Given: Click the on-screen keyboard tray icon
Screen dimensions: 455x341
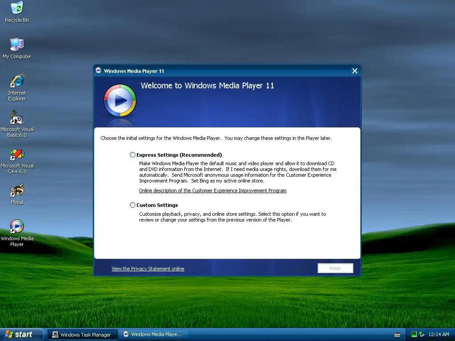Looking at the screenshot, I should [x=397, y=335].
